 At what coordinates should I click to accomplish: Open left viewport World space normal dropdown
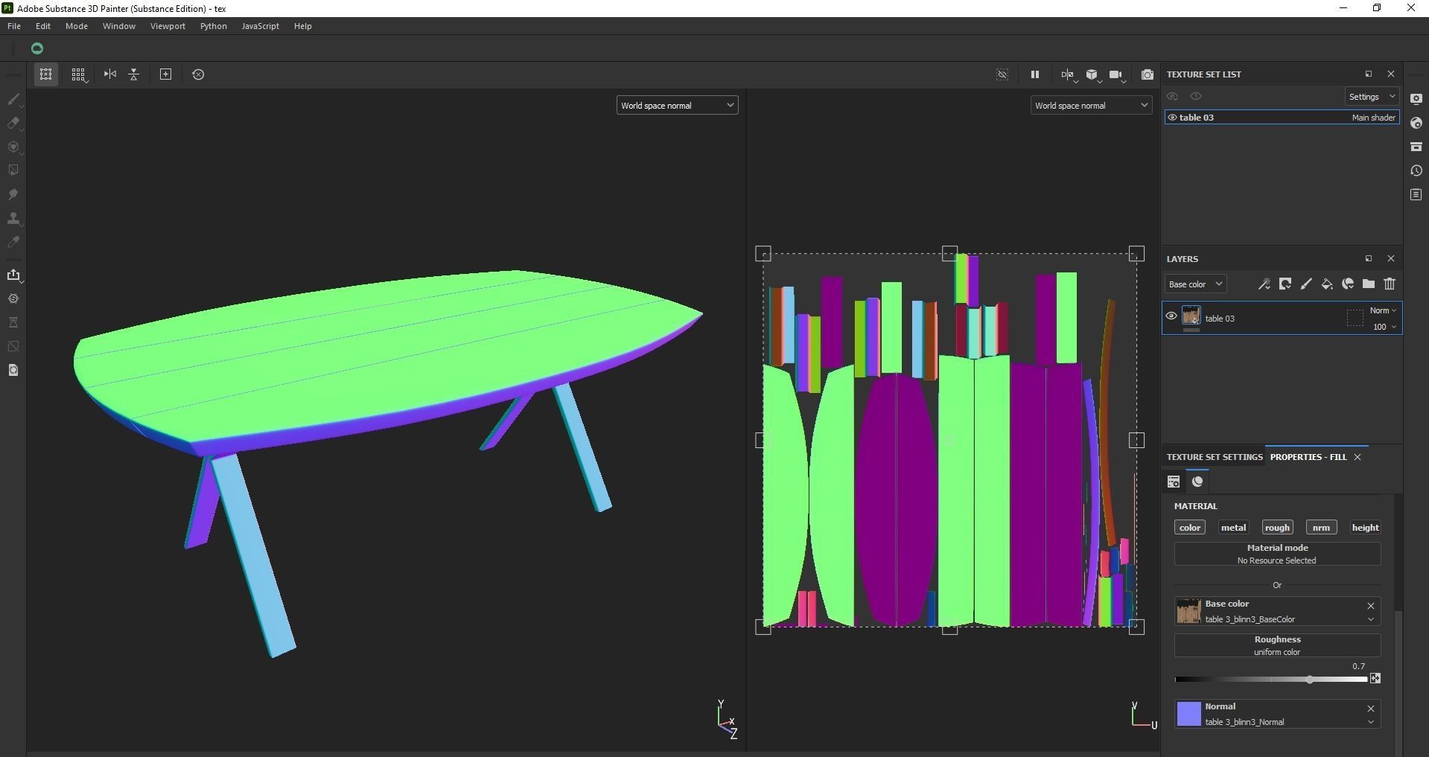[677, 106]
